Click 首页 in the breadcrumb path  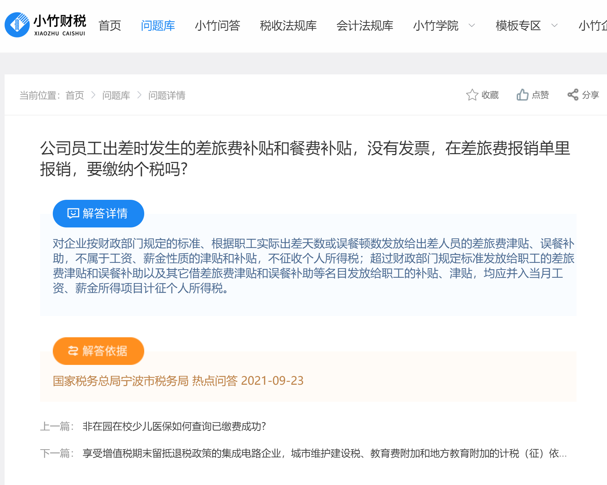click(x=75, y=95)
